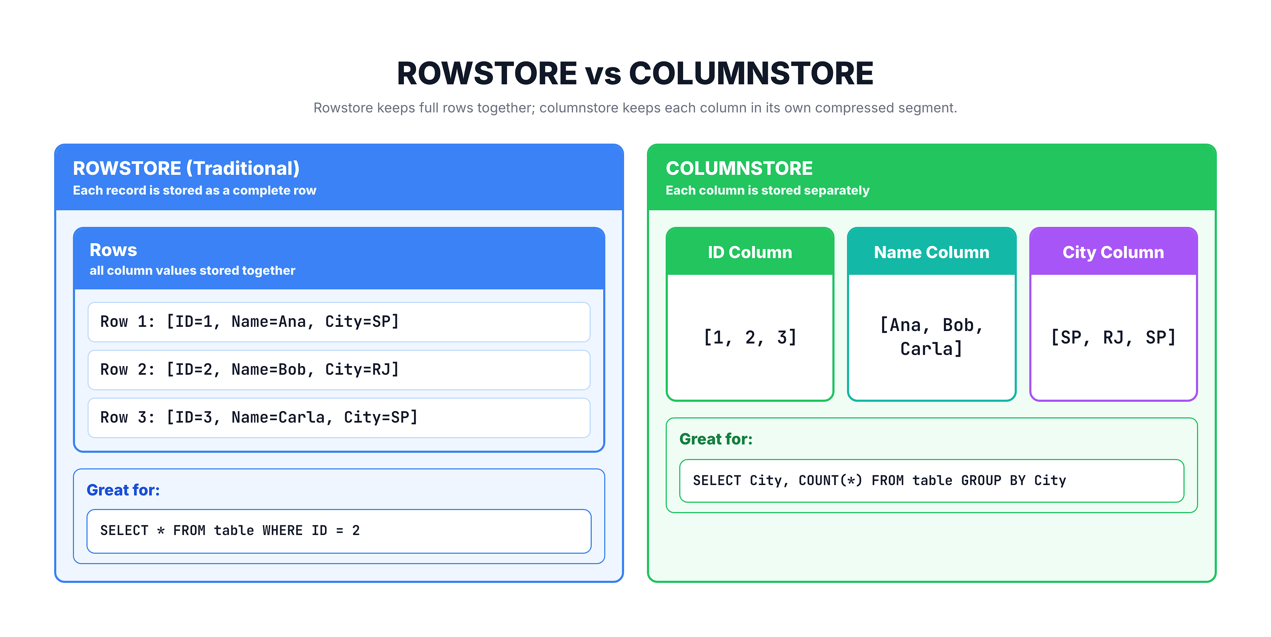Viewport: 1271px width, 637px height.
Task: Click the 'Name Column' header
Action: click(x=931, y=252)
